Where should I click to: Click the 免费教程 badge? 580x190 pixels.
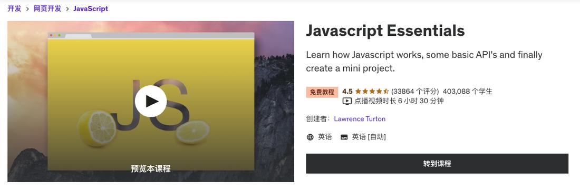click(x=322, y=92)
